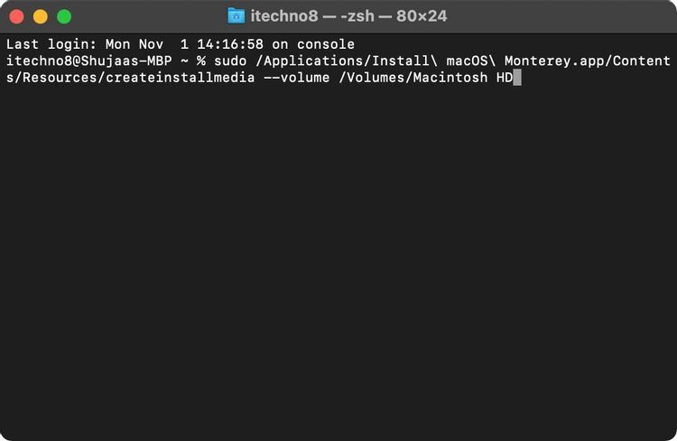Click the 'sudo' command word
677x441 pixels.
click(x=229, y=61)
